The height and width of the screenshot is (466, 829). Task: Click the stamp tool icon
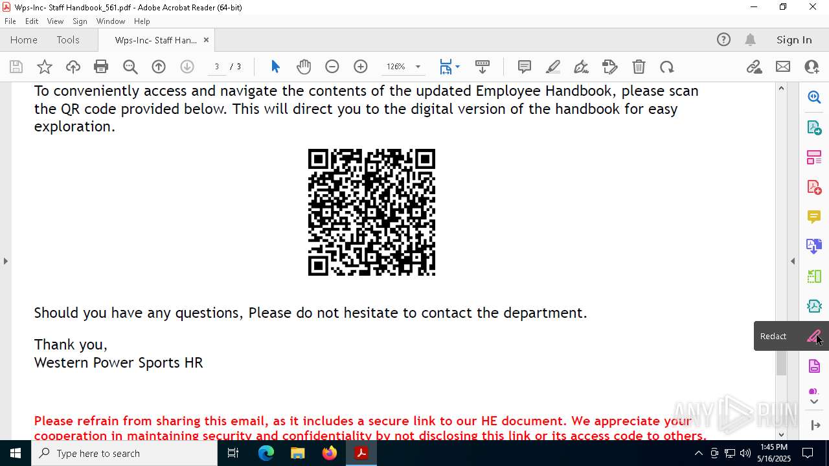610,67
